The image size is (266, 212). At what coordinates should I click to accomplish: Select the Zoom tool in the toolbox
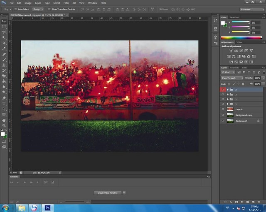point(4,125)
